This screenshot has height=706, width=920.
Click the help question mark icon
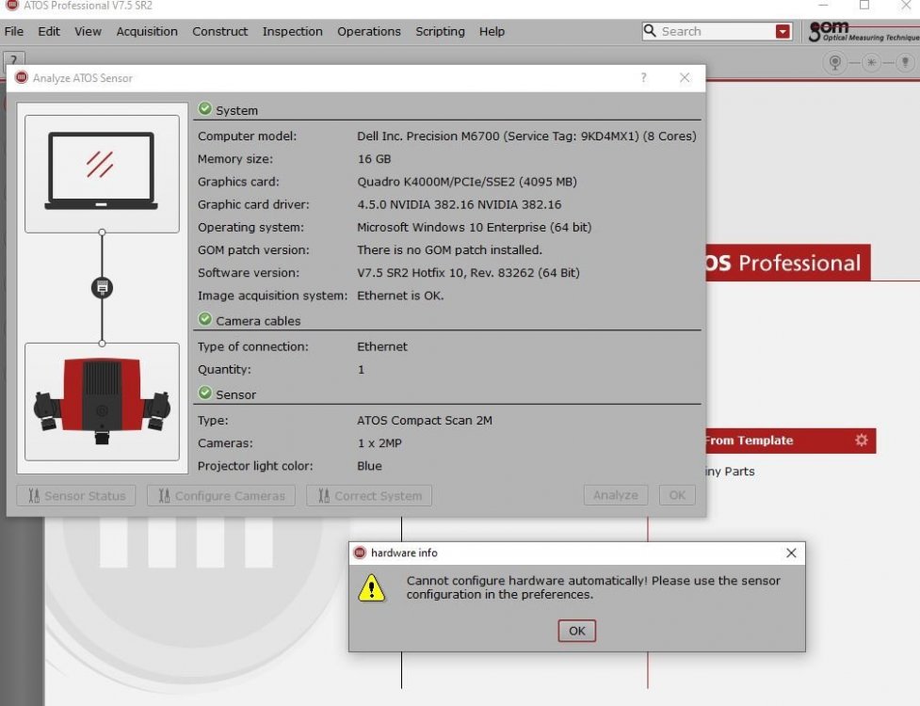tap(12, 60)
